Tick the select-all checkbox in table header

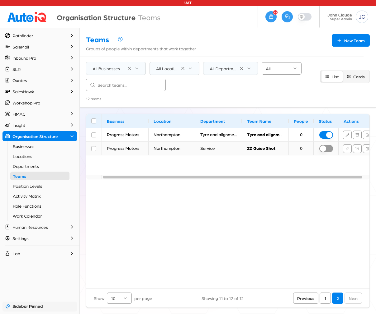94,121
